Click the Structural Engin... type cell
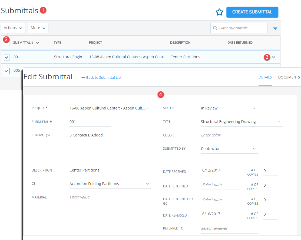The image size is (301, 240). pyautogui.click(x=70, y=57)
